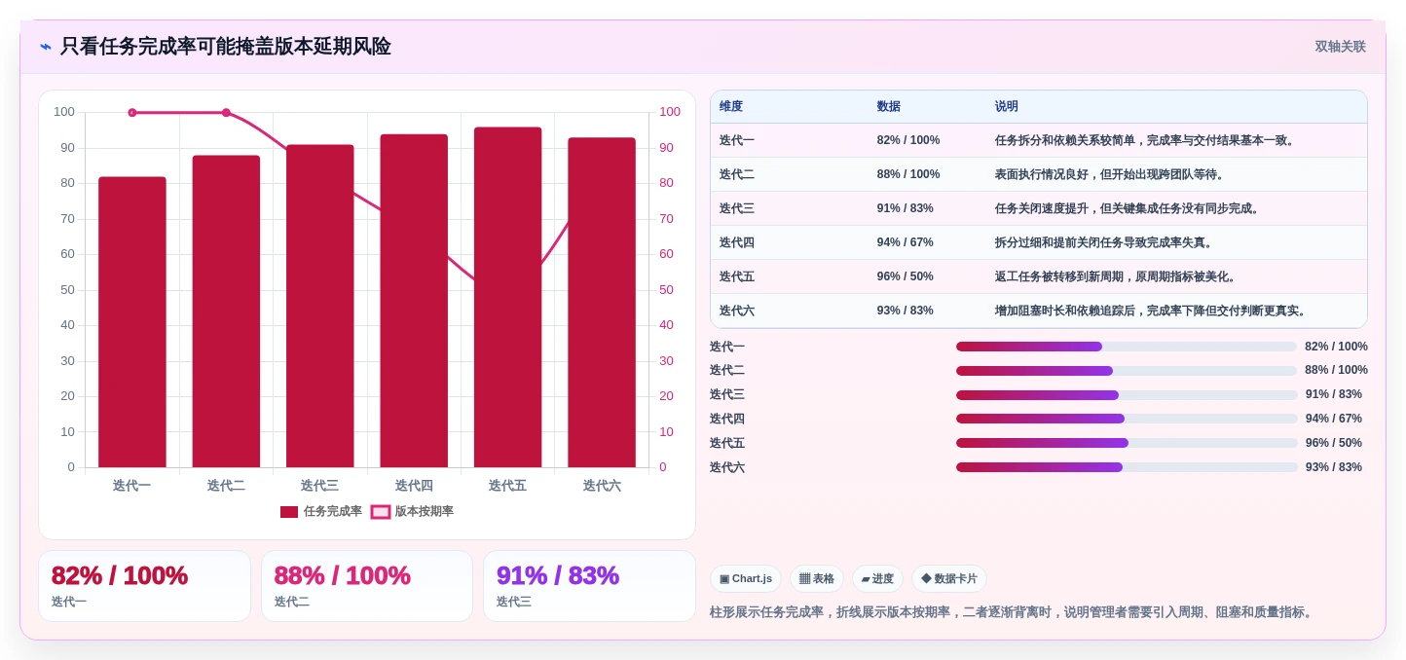Click the 迭代六 bar in chart
The image size is (1406, 660).
tap(602, 303)
